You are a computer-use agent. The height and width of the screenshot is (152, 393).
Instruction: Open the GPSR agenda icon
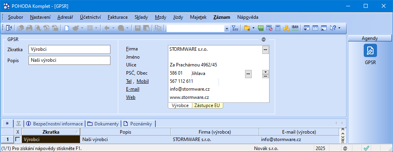pyautogui.click(x=370, y=50)
